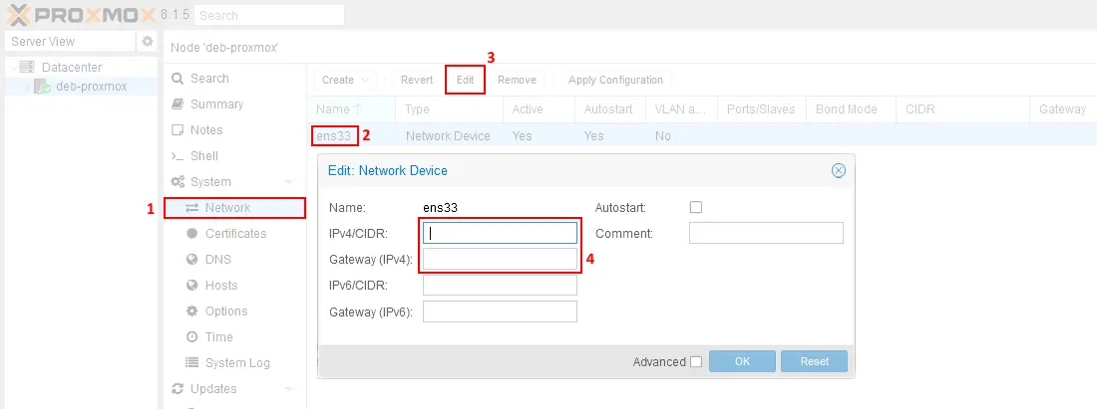The height and width of the screenshot is (409, 1097).
Task: Click the Bond Mode column header
Action: 851,108
